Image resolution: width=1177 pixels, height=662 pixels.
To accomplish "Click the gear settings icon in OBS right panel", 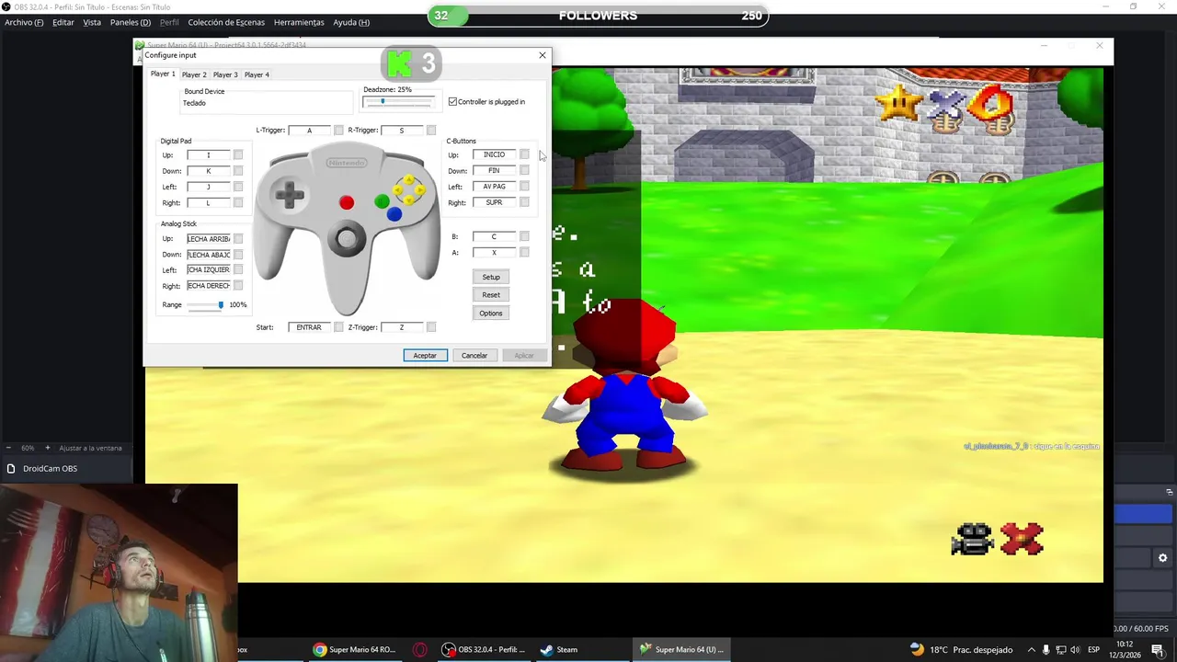I will (x=1162, y=557).
